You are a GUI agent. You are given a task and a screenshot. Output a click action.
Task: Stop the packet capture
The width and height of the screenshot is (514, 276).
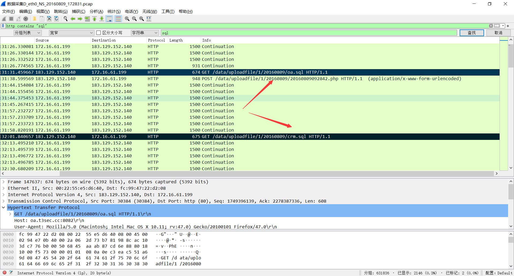11,19
